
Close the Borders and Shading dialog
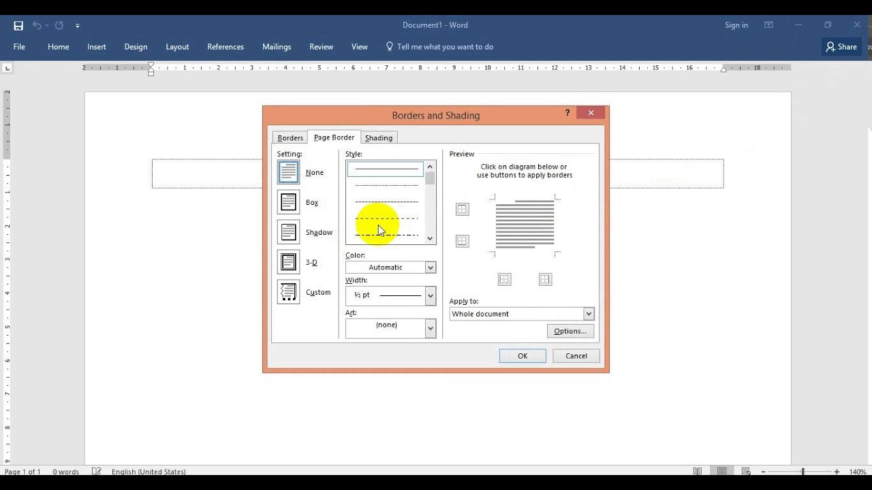click(x=591, y=113)
